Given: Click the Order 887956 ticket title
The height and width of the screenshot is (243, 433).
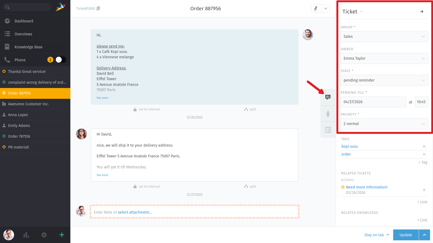Looking at the screenshot, I should point(206,9).
